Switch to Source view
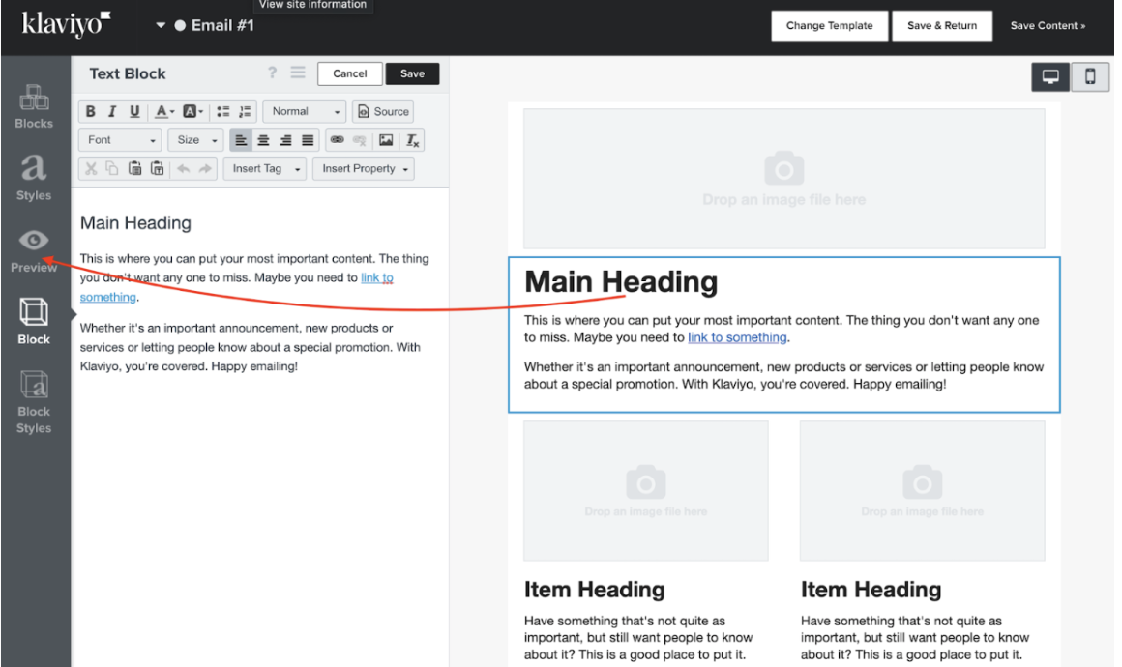The width and height of the screenshot is (1122, 667). [383, 111]
